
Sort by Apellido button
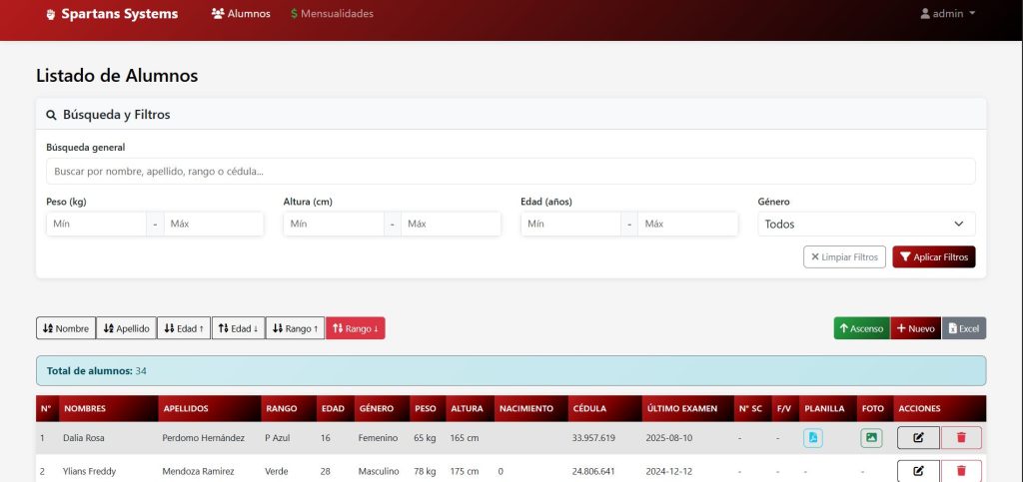coord(126,328)
